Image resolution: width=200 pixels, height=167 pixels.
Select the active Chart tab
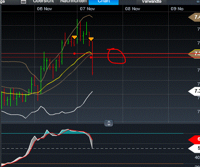click(x=104, y=2)
